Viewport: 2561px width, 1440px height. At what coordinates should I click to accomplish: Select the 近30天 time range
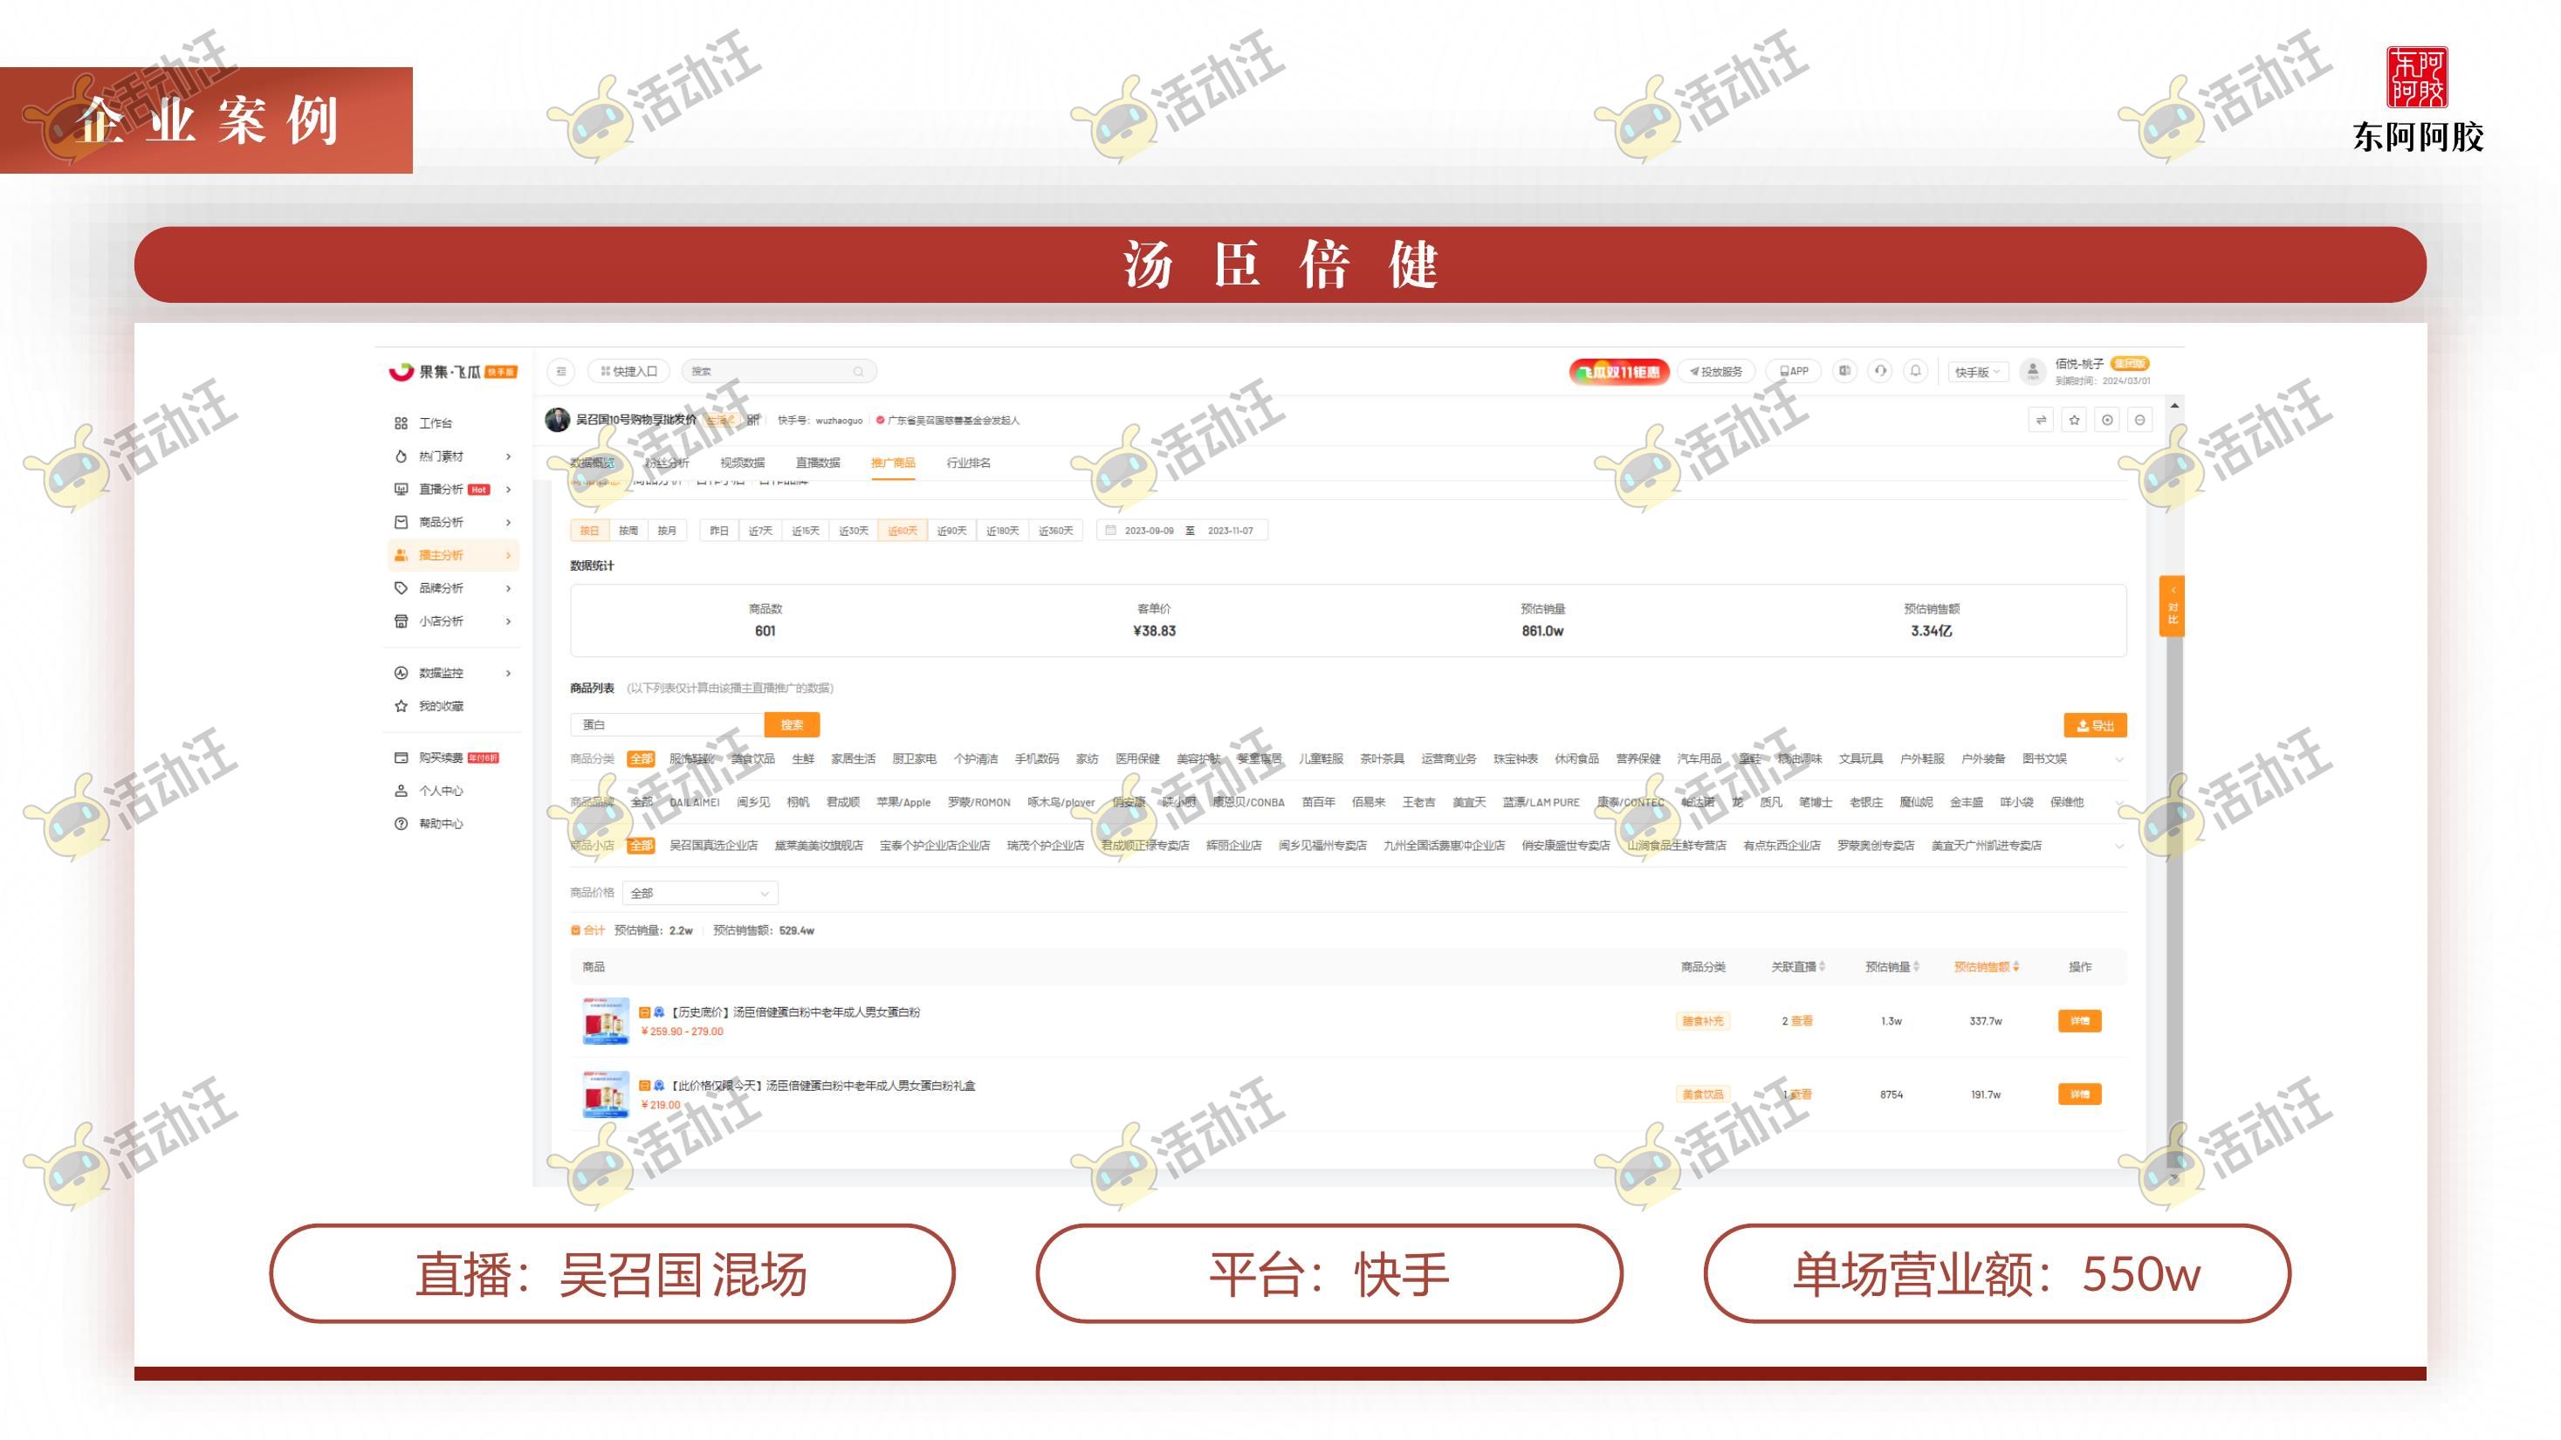point(853,531)
